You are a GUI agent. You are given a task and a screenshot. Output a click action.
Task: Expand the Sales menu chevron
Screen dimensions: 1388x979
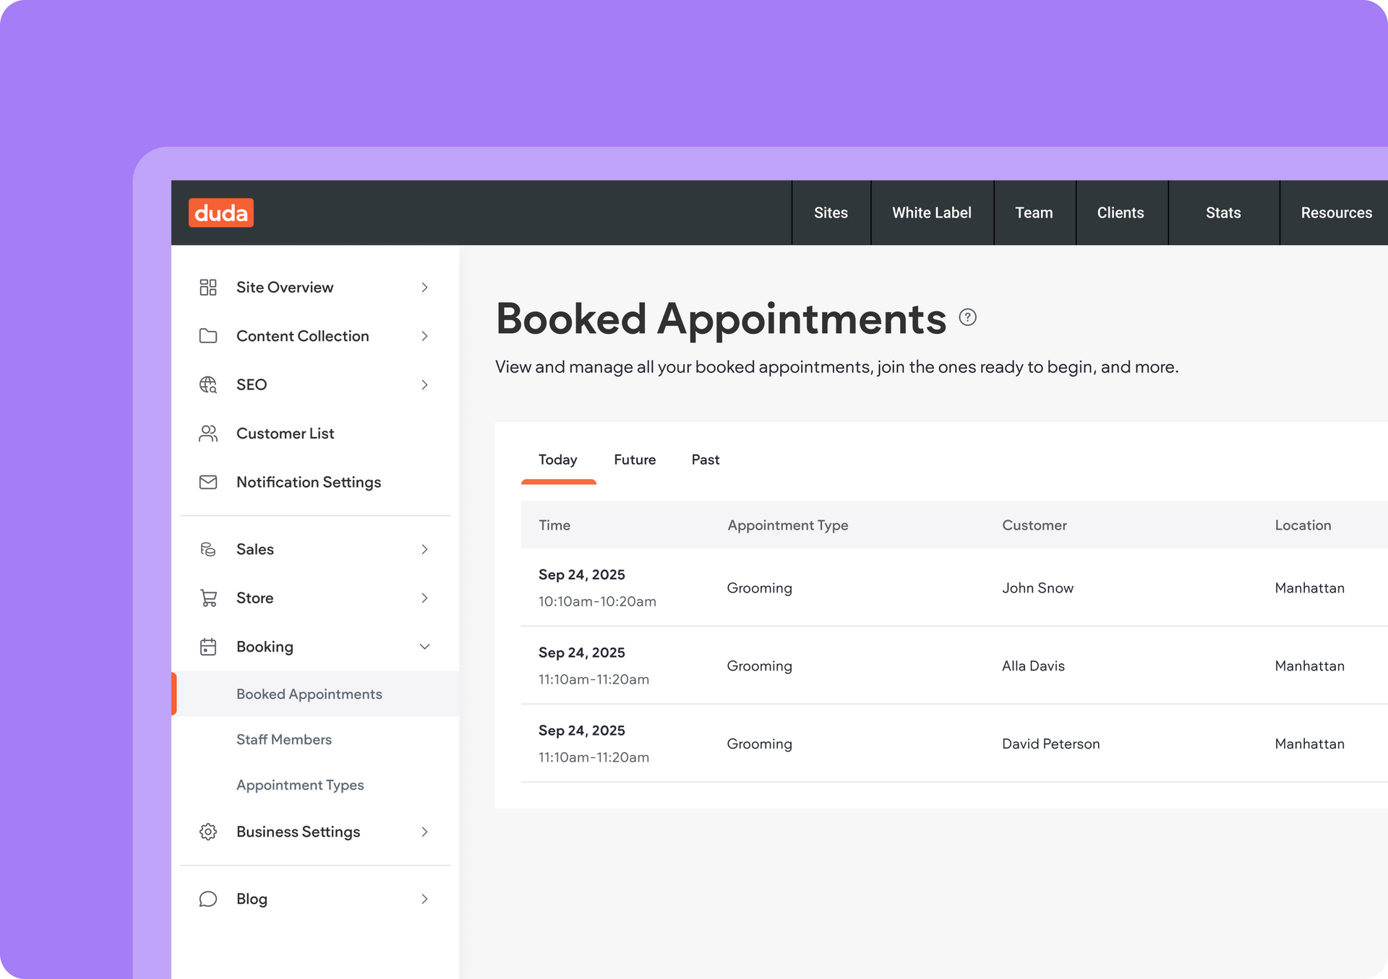tap(424, 549)
